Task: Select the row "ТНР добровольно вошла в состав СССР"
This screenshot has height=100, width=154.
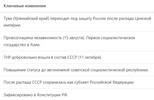Action: (77, 57)
